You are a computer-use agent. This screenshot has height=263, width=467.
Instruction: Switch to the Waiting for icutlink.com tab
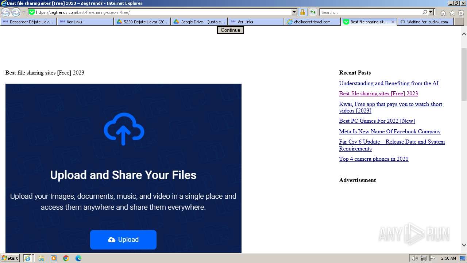coord(425,22)
